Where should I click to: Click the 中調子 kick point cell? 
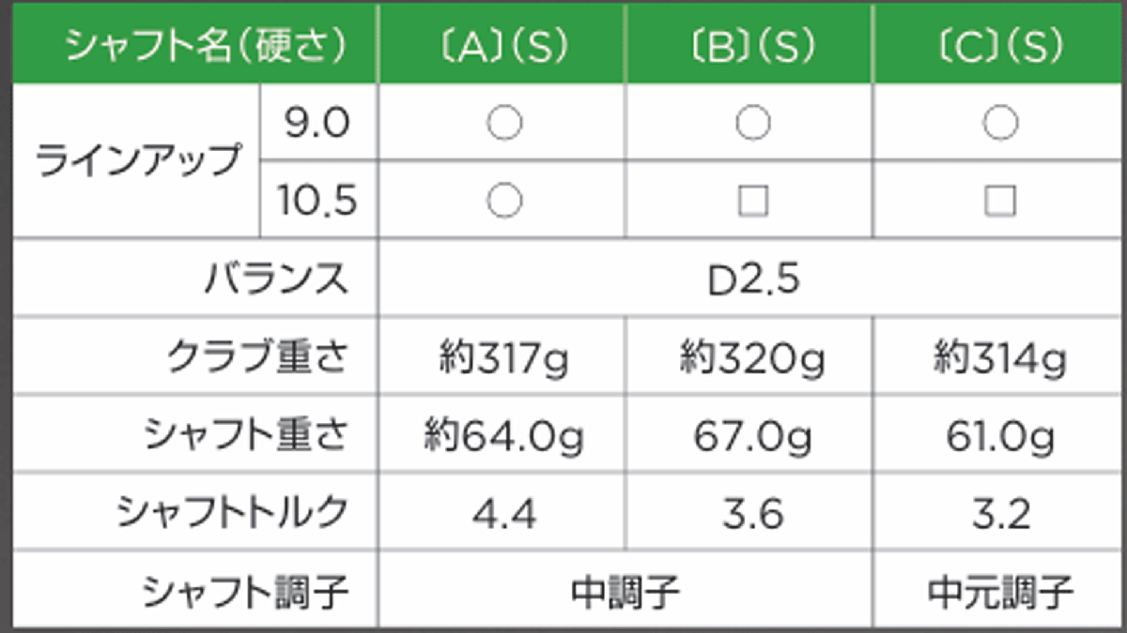tap(625, 591)
